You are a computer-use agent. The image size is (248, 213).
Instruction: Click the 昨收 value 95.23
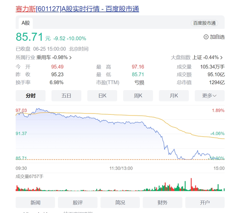coord(57,74)
